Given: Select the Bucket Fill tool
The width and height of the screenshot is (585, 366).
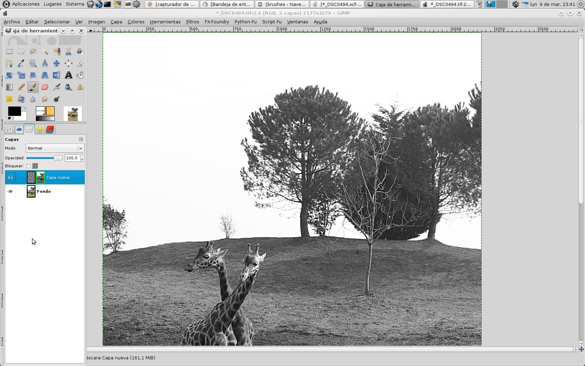Looking at the screenshot, I should pyautogui.click(x=80, y=75).
